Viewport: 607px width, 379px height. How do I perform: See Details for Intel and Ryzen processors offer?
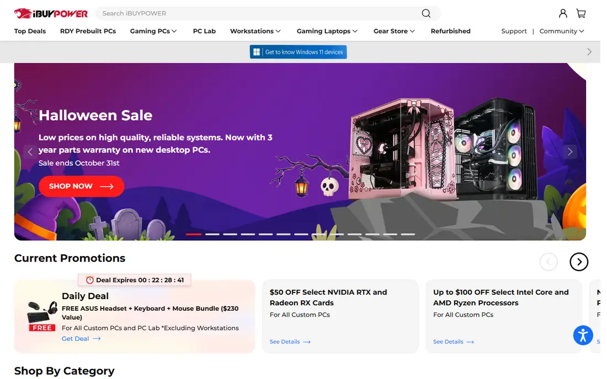coord(453,342)
